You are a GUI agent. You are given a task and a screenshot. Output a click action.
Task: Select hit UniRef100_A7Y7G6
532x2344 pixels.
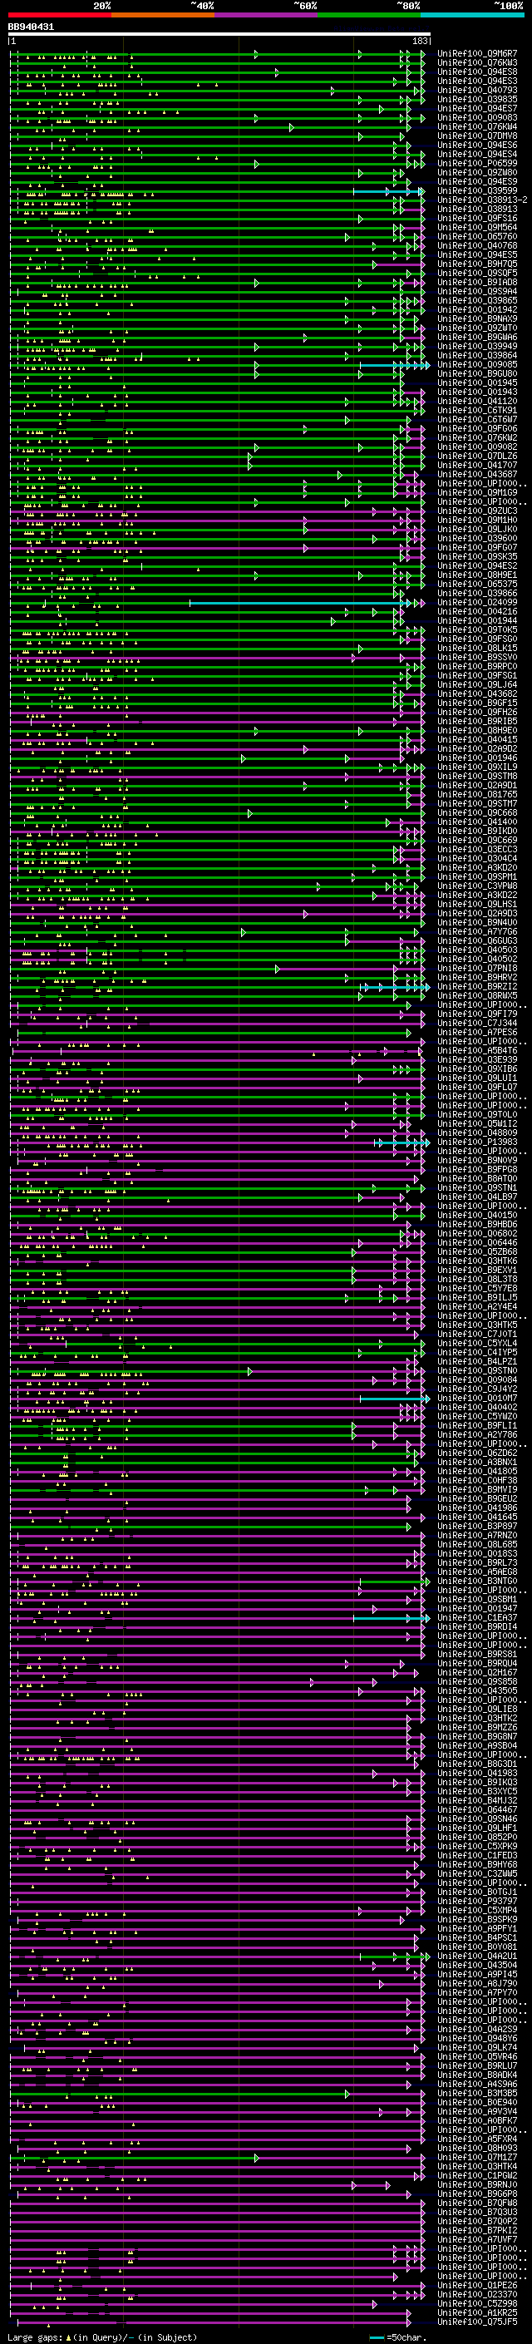477,931
